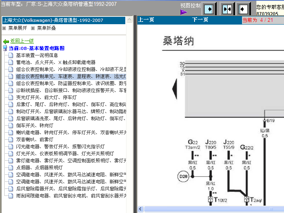Viewport: 284px width, 213px height.
Task: Click the view control left-arrow panel icon
Action: click(243, 9)
